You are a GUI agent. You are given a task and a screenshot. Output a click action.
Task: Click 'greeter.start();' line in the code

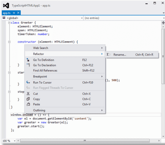click(x=31, y=126)
